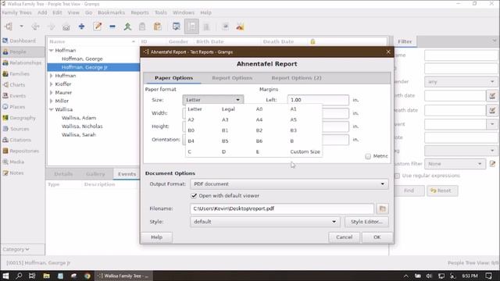The image size is (500, 281).
Task: Open Chrome from the taskbar
Action: point(87,276)
